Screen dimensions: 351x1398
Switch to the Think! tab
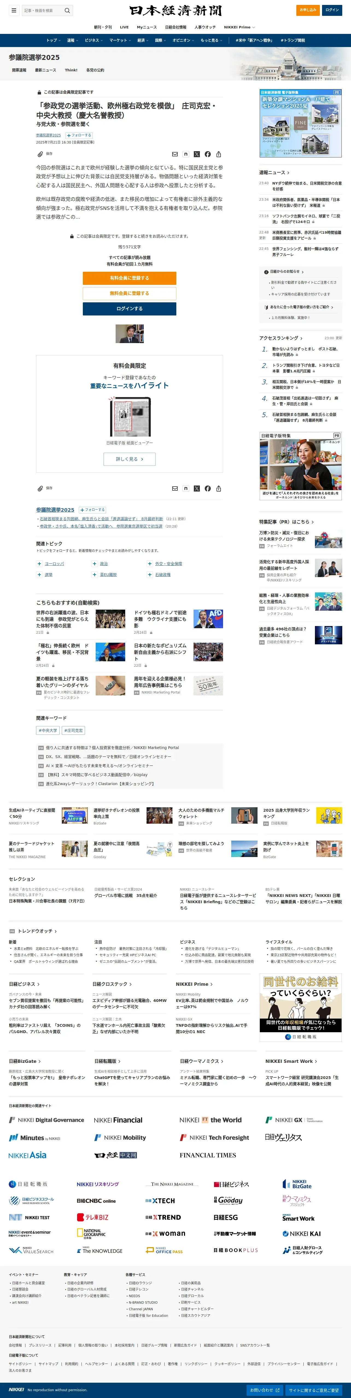[x=71, y=70]
